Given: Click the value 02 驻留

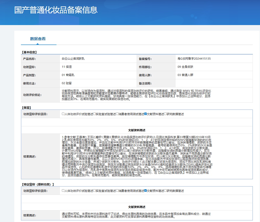Looking at the screenshot, I should click(67, 83).
